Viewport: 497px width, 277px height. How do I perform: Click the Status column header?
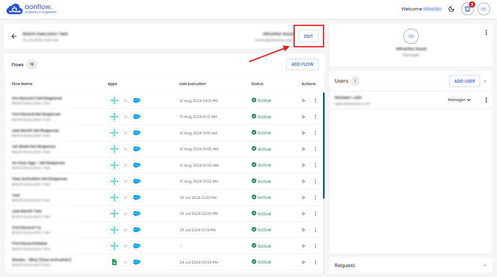257,84
